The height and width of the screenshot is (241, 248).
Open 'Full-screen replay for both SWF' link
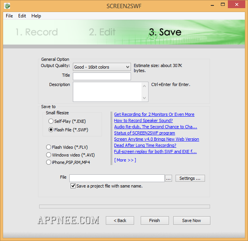pyautogui.click(x=155, y=151)
